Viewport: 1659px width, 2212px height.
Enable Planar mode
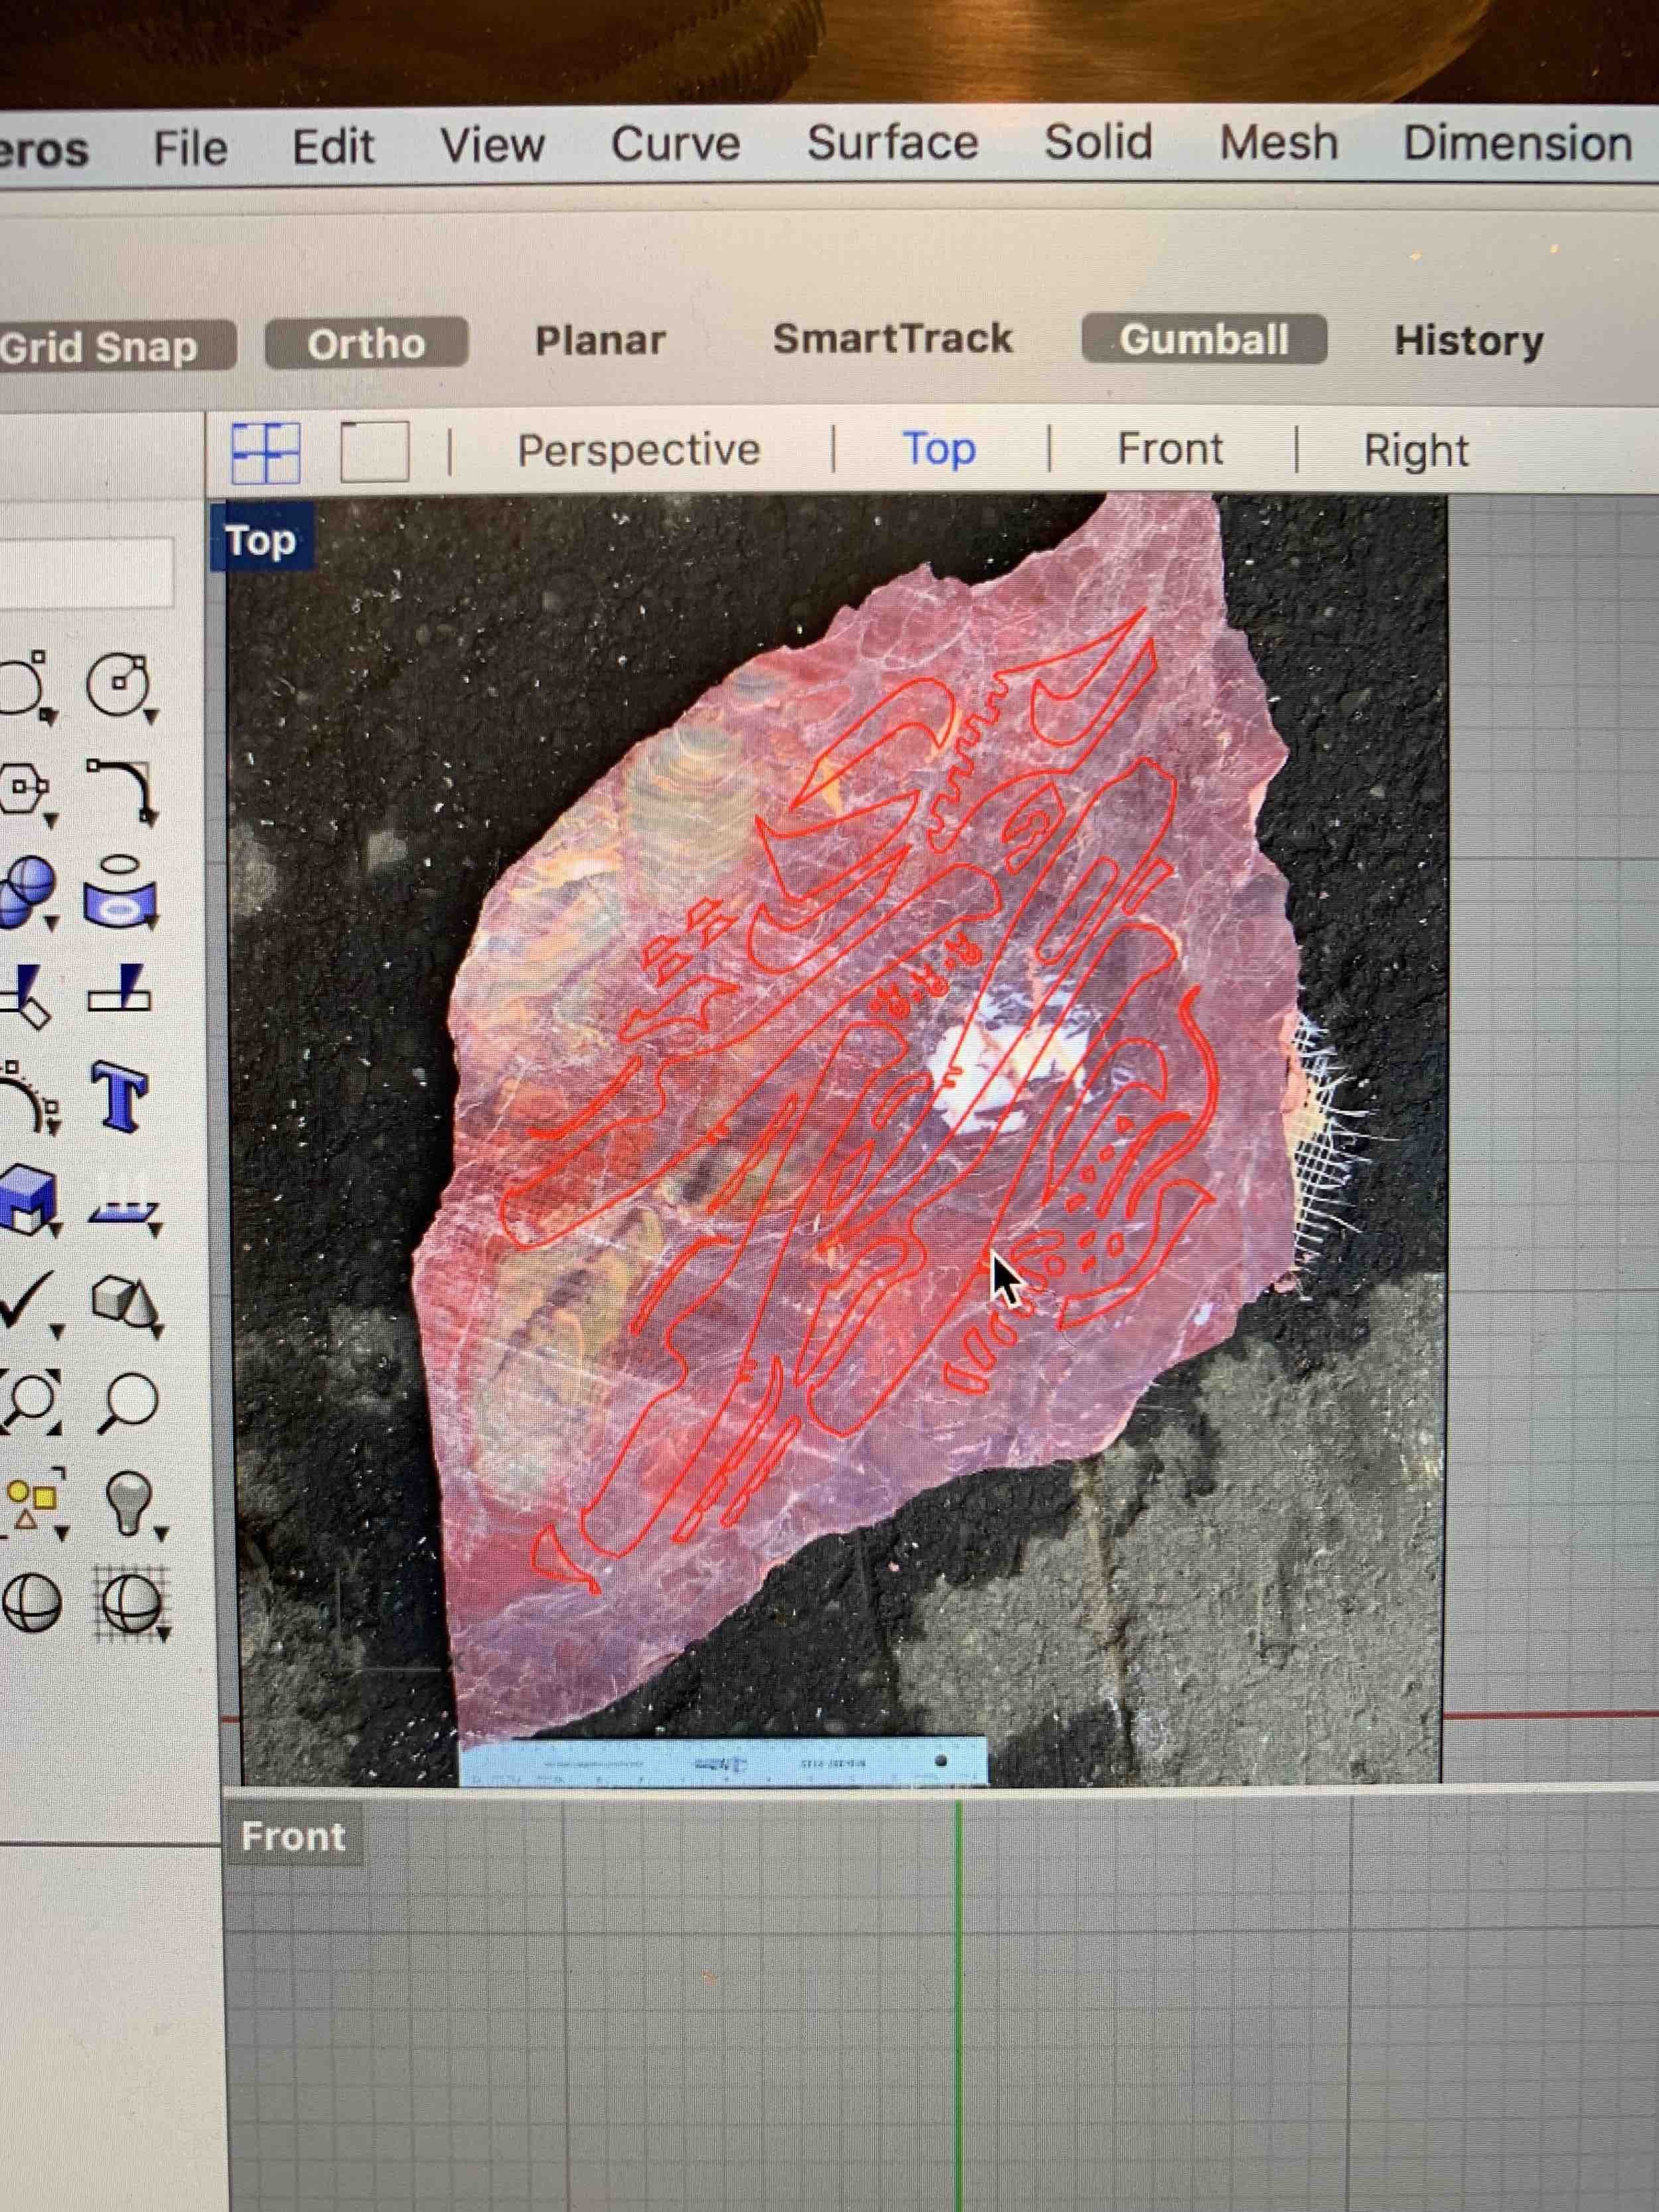point(600,340)
